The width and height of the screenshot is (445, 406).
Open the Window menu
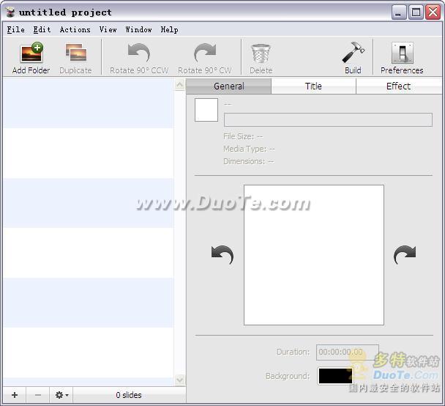(x=138, y=29)
